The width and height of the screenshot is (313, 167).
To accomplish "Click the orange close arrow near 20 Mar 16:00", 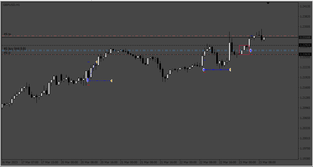I will tap(111, 81).
